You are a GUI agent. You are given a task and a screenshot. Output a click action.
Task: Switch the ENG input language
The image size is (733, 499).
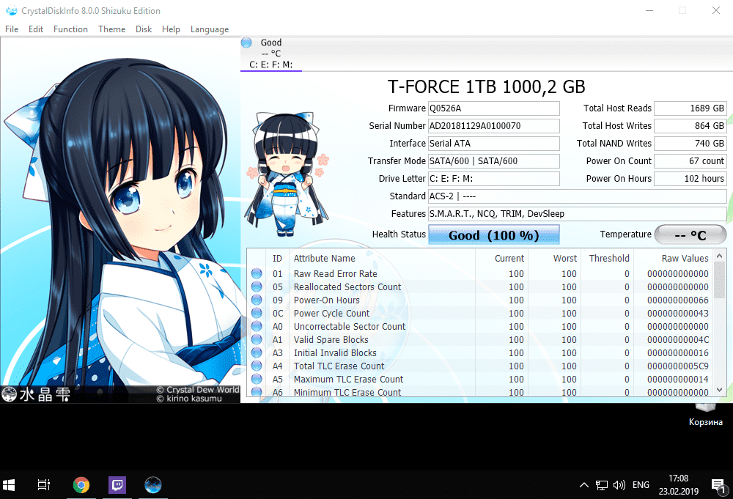[x=641, y=485]
